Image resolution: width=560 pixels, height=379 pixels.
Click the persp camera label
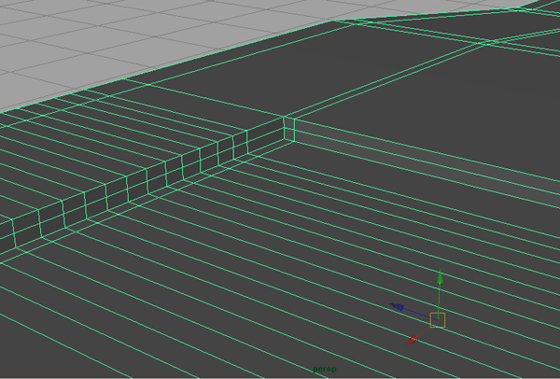coord(324,369)
